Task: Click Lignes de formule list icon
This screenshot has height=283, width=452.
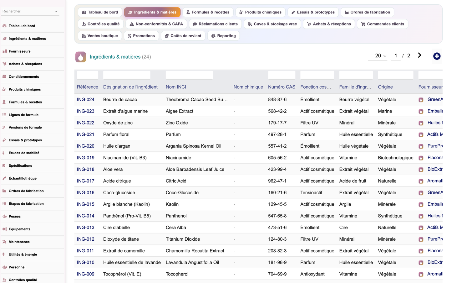Action: click(4, 115)
